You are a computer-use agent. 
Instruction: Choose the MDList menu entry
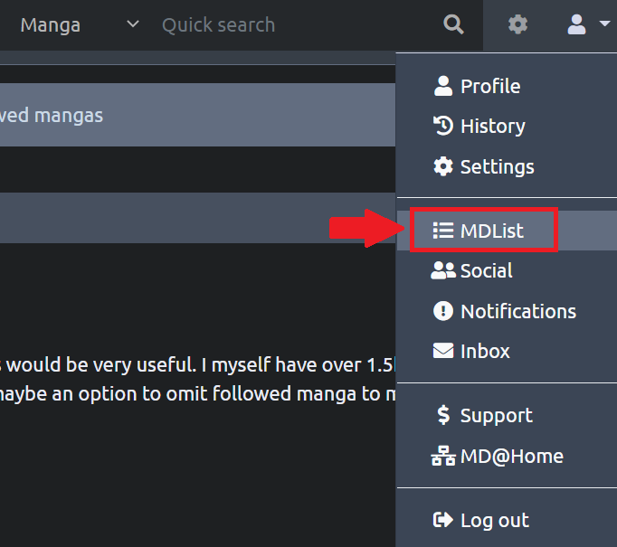click(x=491, y=231)
